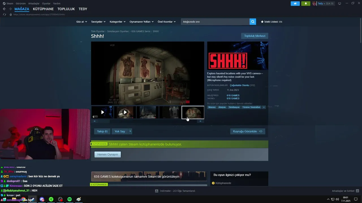Open Spotify from the taskbar
This screenshot has height=203, width=362.
(x=70, y=199)
